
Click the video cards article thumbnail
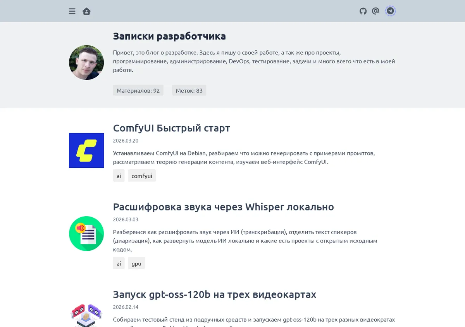(86, 315)
